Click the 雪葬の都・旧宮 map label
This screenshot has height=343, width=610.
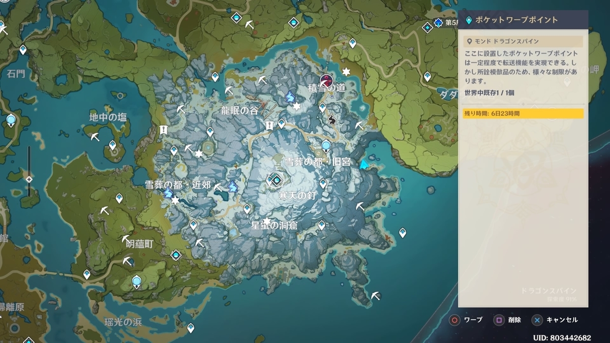click(317, 162)
